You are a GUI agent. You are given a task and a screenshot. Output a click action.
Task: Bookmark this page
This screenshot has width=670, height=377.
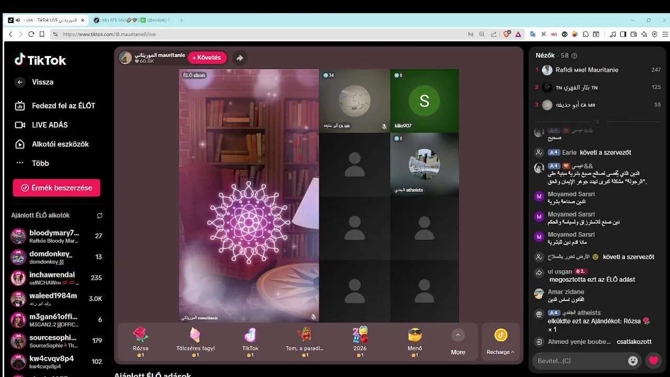[x=42, y=34]
